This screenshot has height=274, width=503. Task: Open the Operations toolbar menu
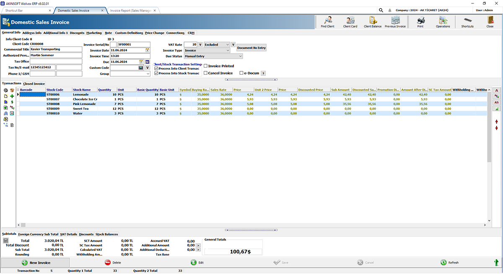tap(443, 22)
